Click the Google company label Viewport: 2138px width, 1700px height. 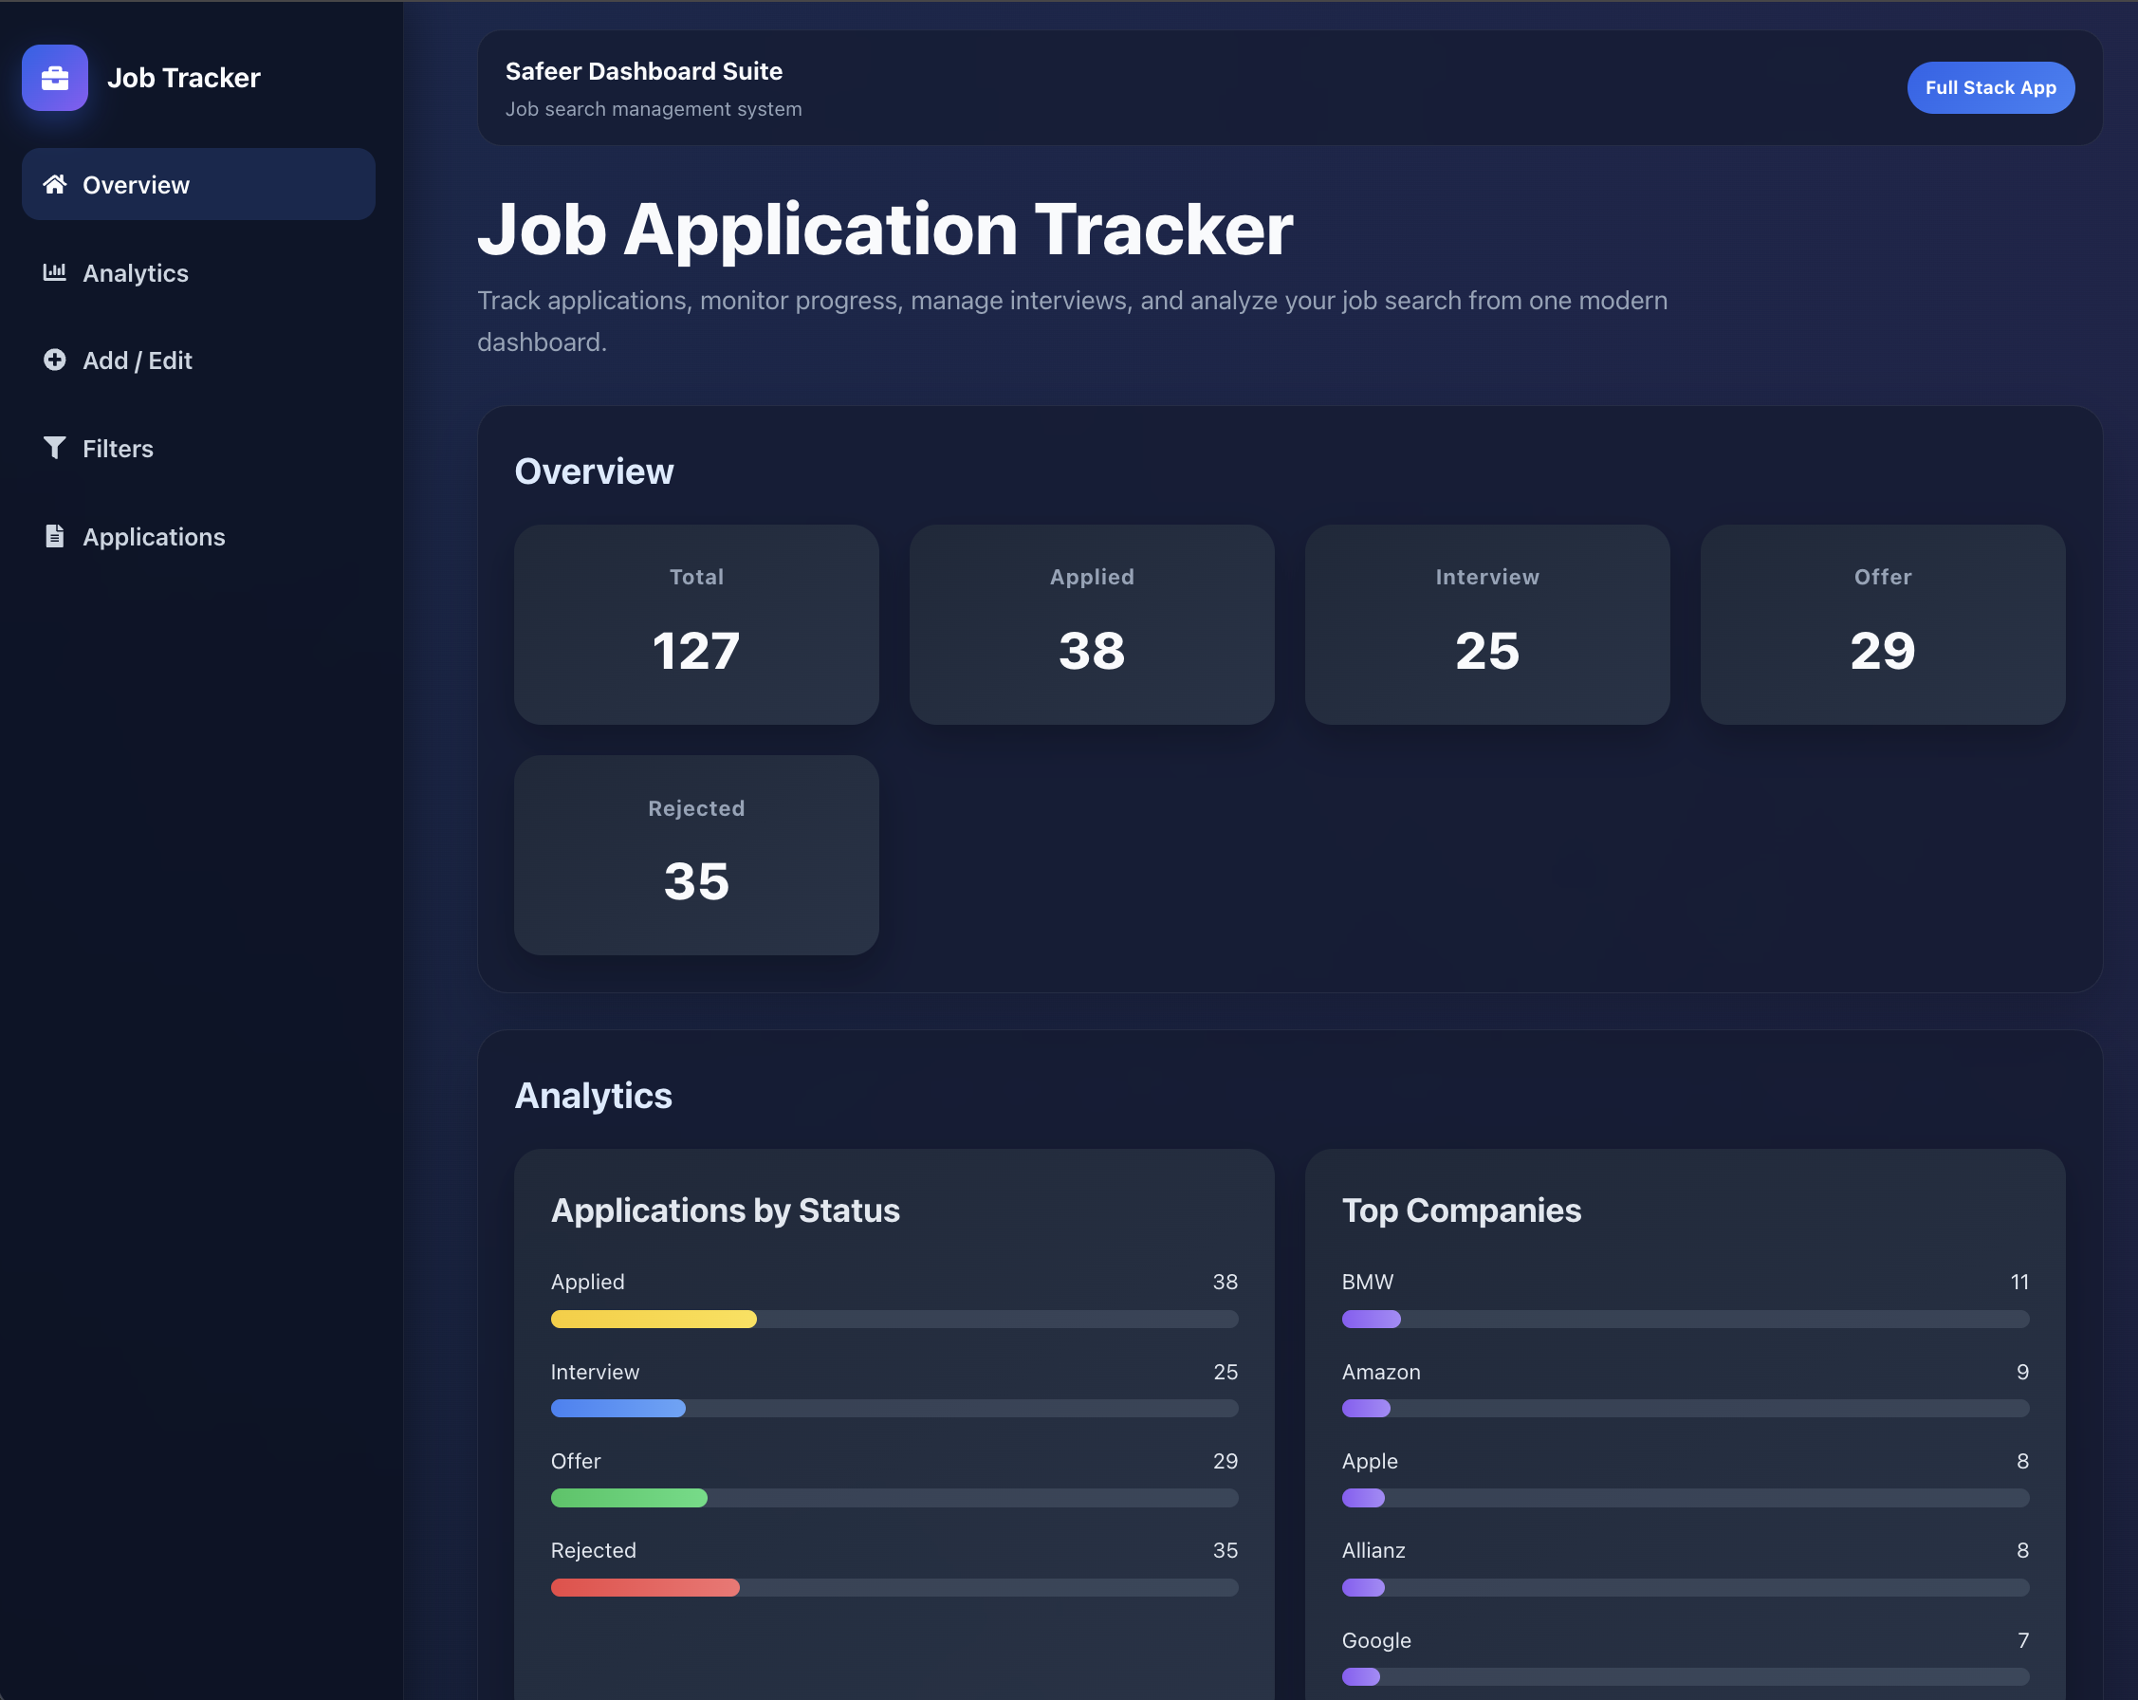click(1375, 1640)
